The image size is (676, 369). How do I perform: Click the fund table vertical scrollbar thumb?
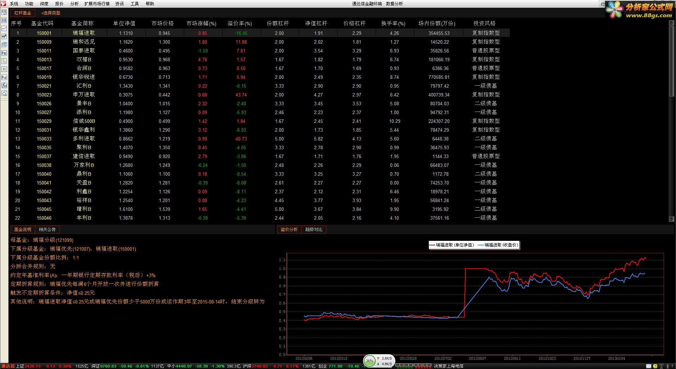tap(672, 61)
